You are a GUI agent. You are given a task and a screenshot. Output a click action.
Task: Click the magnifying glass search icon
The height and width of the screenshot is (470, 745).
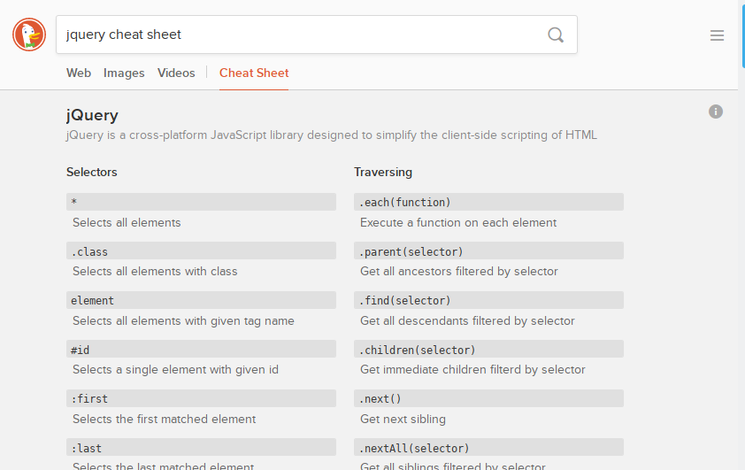(x=556, y=35)
